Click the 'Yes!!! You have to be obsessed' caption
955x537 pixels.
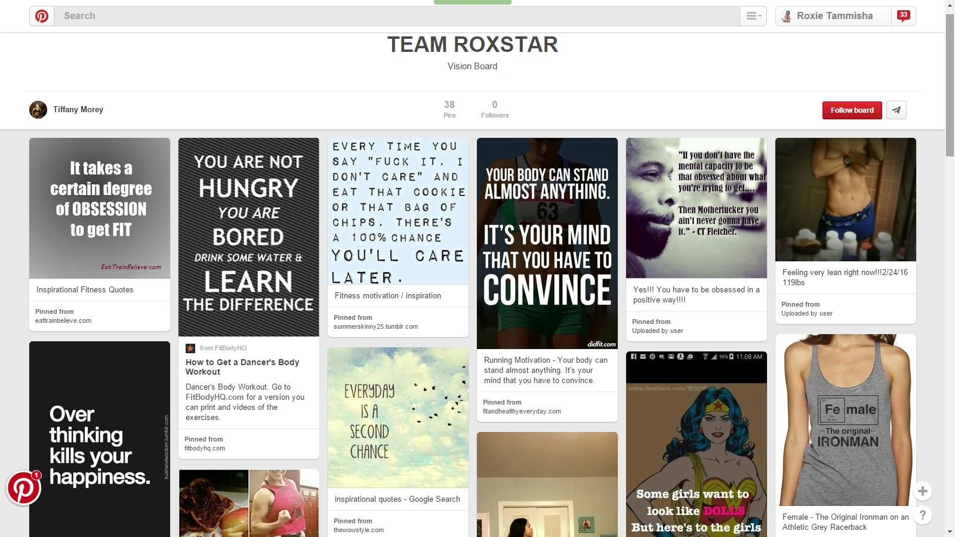pyautogui.click(x=697, y=295)
